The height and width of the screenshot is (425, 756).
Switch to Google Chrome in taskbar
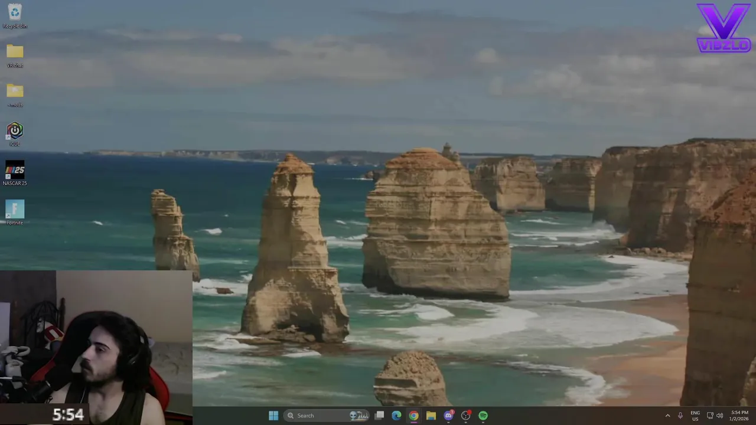pyautogui.click(x=414, y=416)
